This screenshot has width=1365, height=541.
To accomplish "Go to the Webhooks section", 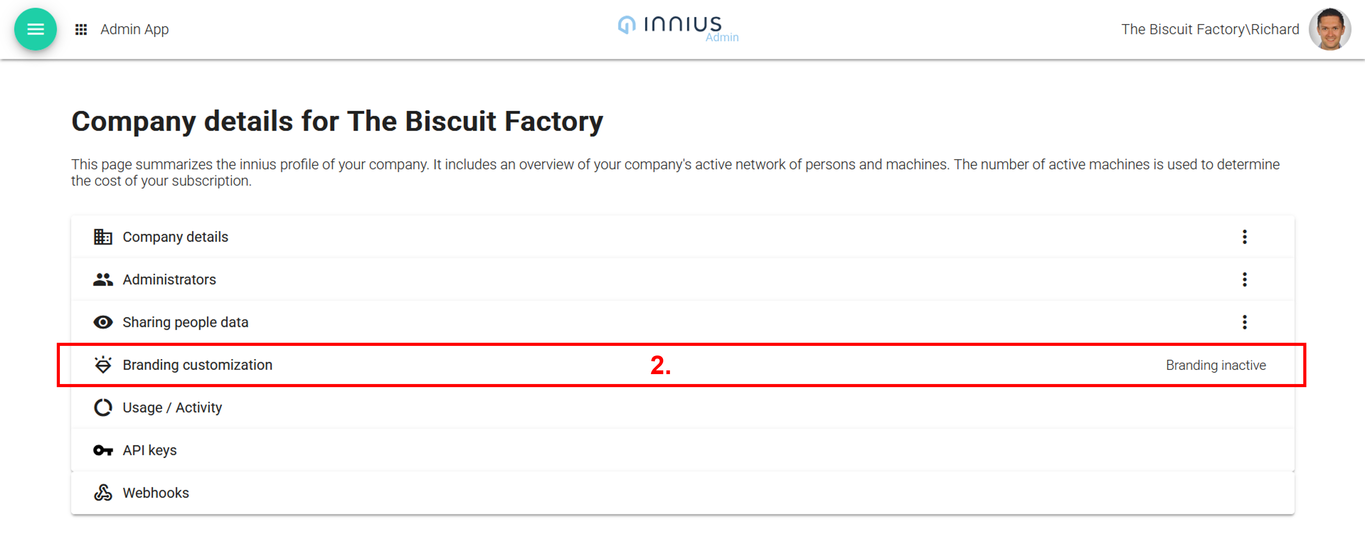I will [156, 493].
